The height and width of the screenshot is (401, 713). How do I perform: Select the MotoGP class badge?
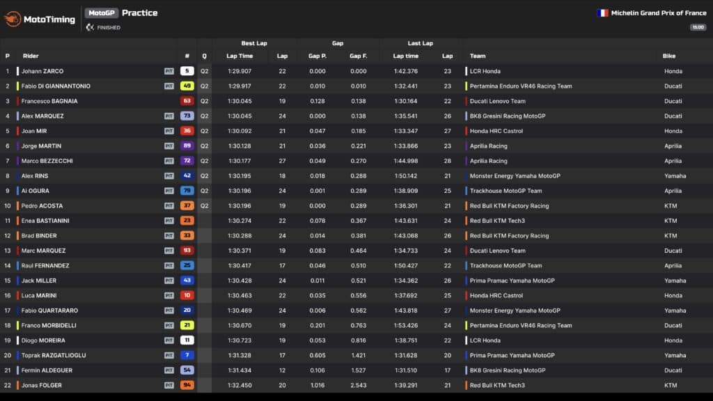coord(102,13)
